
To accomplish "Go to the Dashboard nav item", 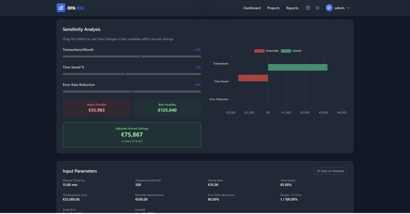I will [252, 8].
